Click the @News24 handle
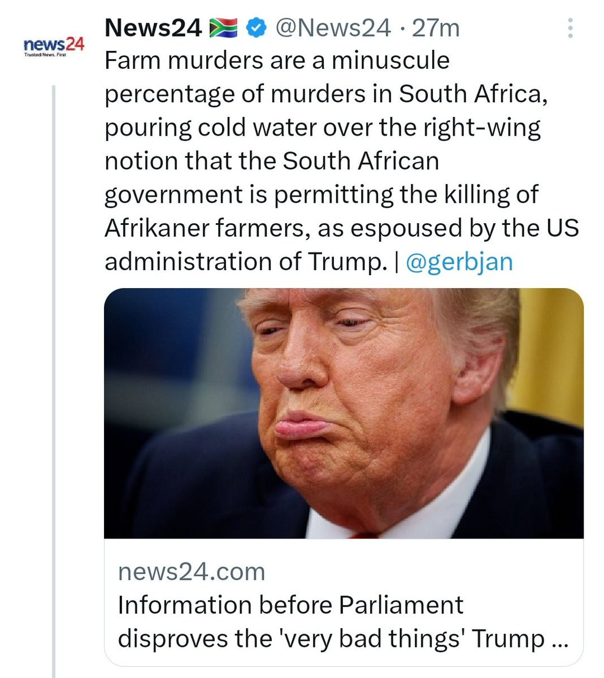Image resolution: width=604 pixels, height=678 pixels. 333,28
